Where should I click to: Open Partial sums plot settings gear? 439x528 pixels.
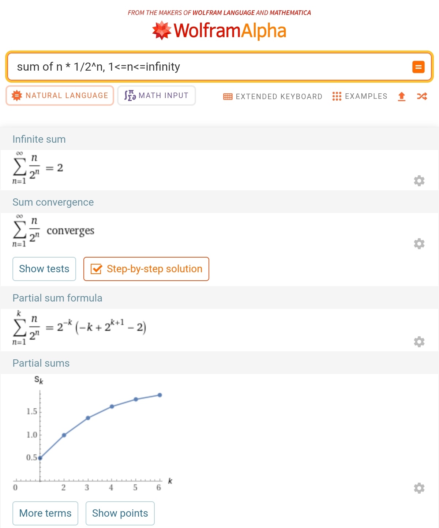click(419, 488)
